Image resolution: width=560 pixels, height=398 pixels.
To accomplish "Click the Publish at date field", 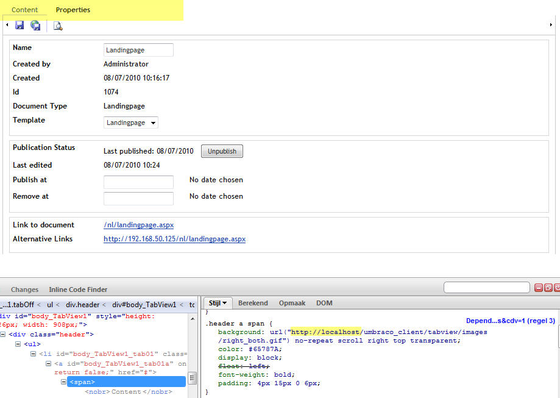I will 138,182.
